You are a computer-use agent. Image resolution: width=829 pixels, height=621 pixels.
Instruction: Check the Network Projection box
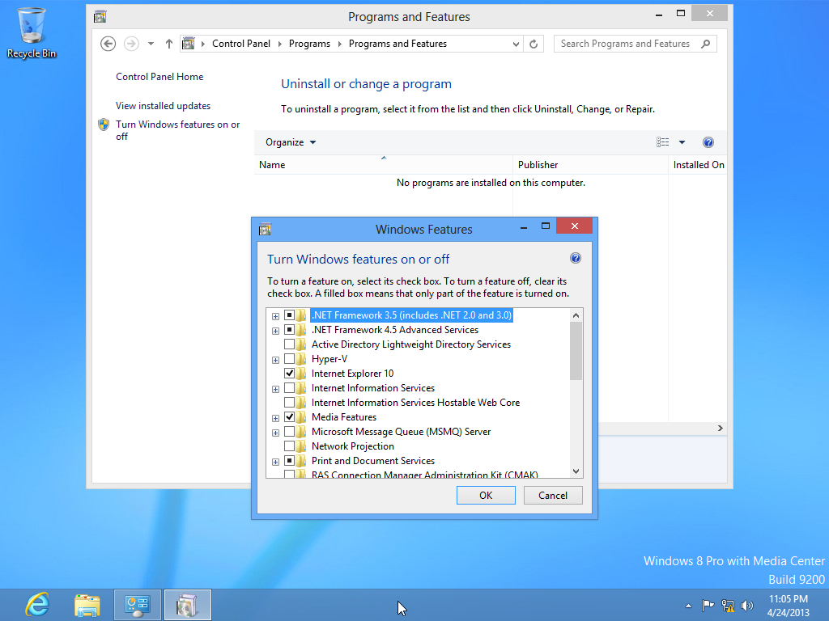coord(289,446)
